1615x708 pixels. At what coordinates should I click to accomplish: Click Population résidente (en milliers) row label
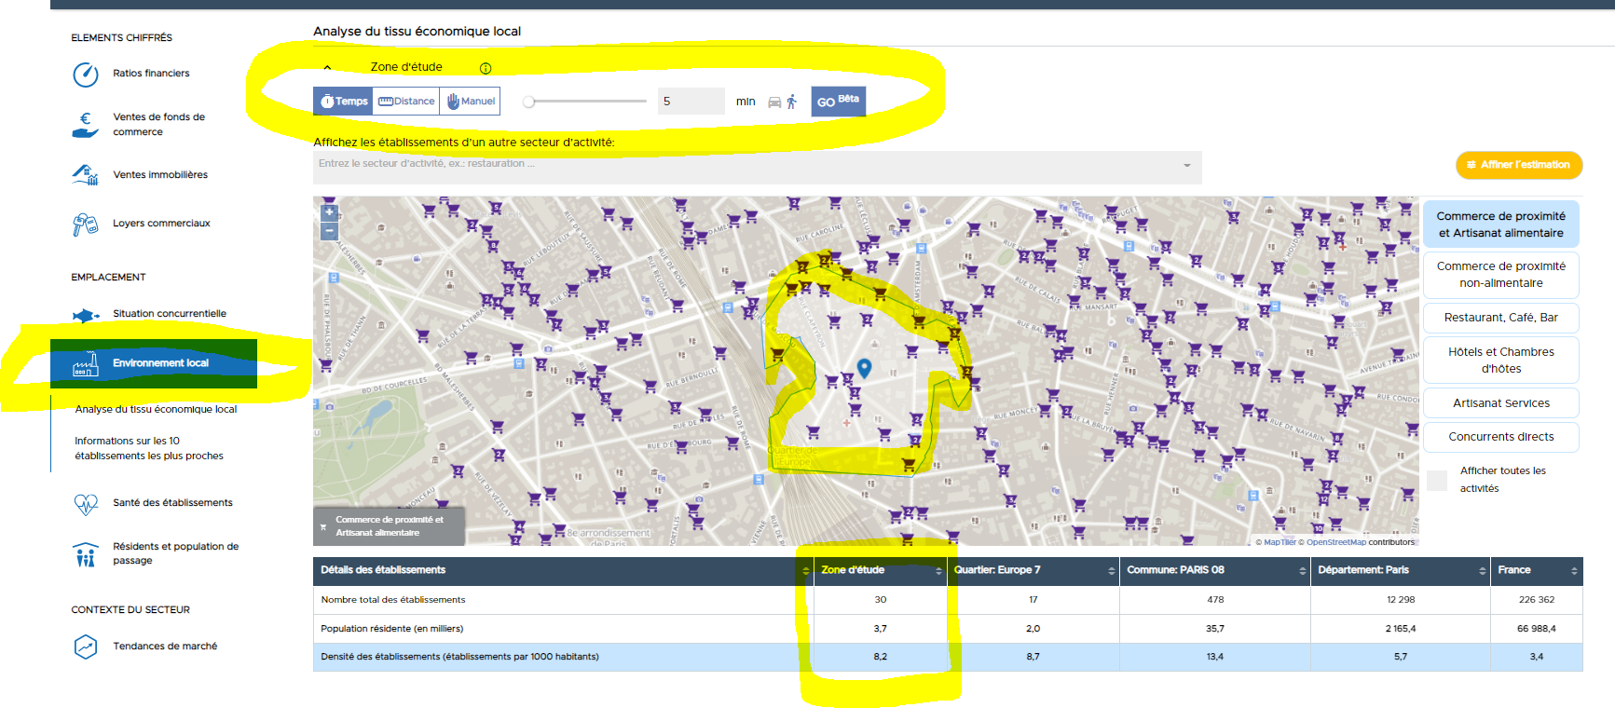391,629
